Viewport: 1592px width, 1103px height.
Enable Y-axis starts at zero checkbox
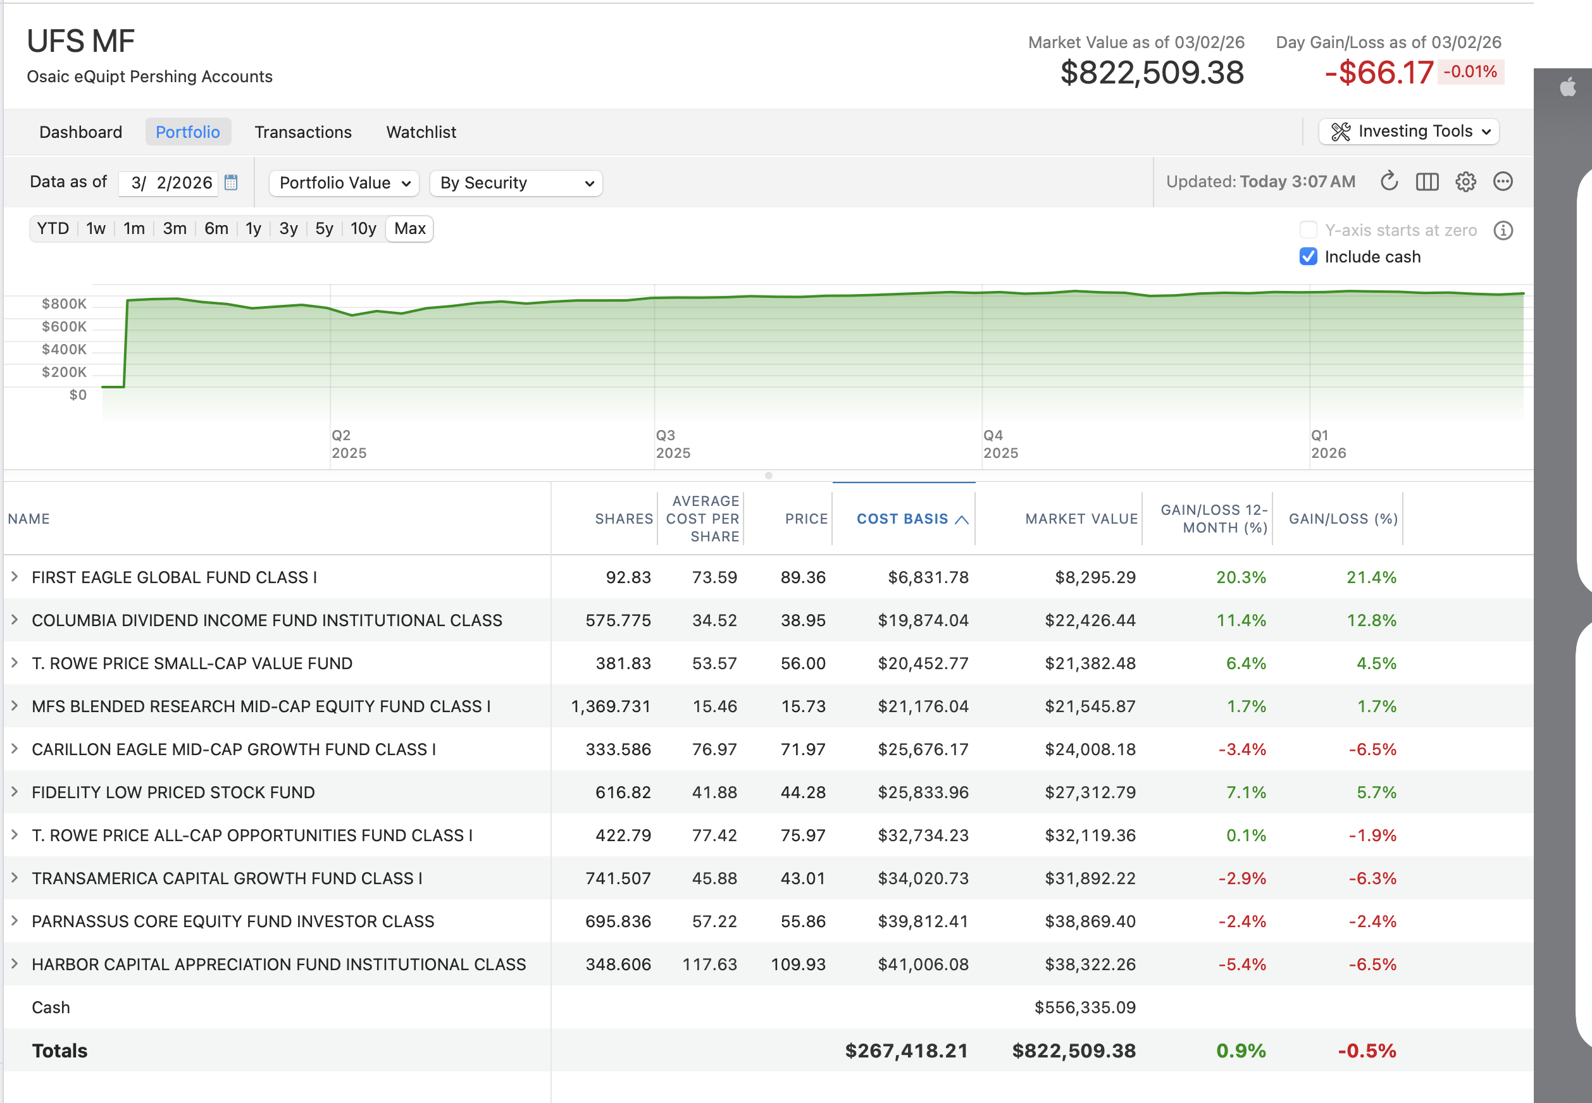pyautogui.click(x=1308, y=230)
